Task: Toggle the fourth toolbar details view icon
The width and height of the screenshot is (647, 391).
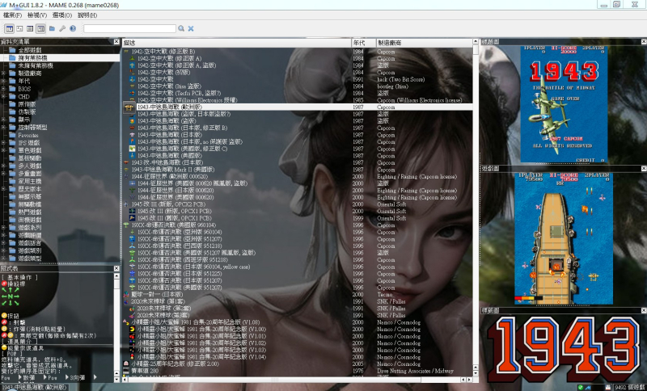Action: click(x=40, y=28)
